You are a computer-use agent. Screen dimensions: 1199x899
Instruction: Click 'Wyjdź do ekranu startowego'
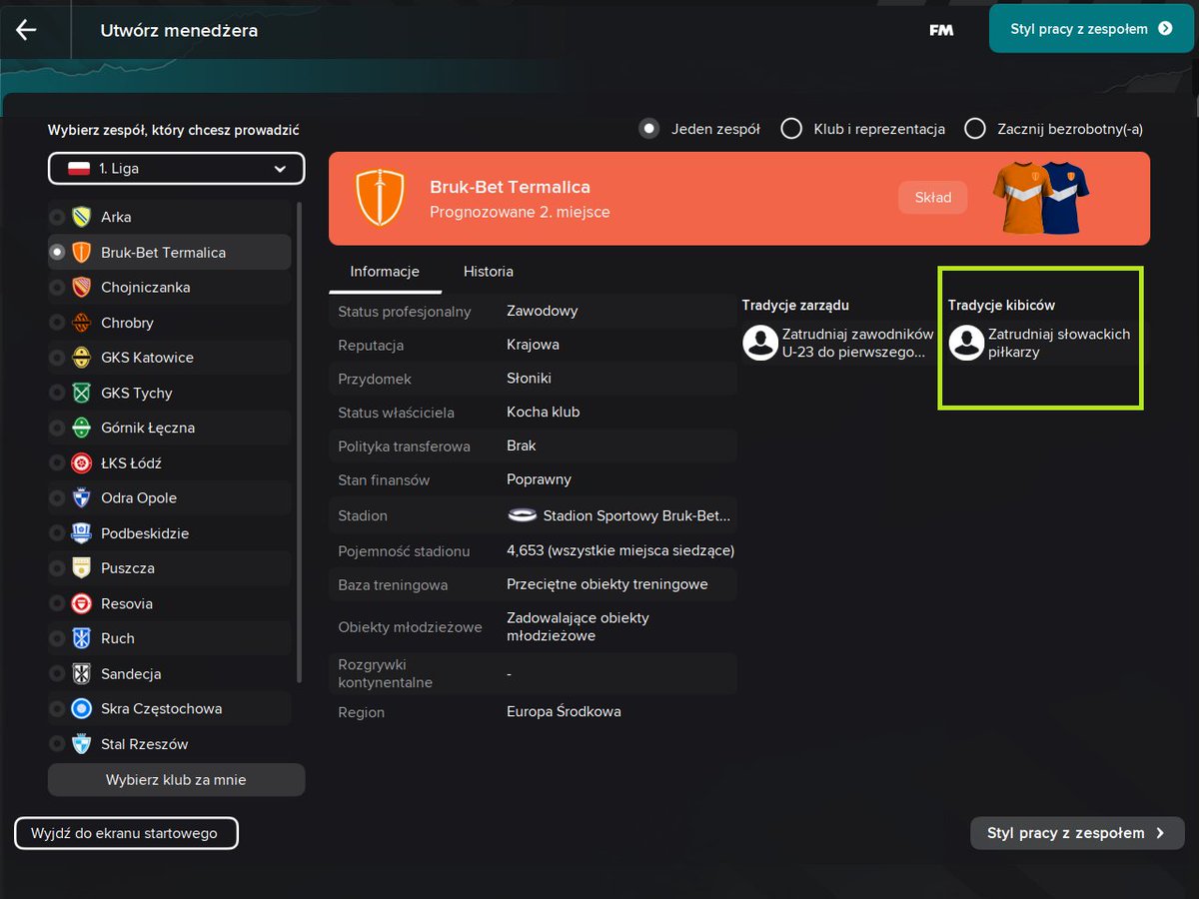[x=126, y=832]
